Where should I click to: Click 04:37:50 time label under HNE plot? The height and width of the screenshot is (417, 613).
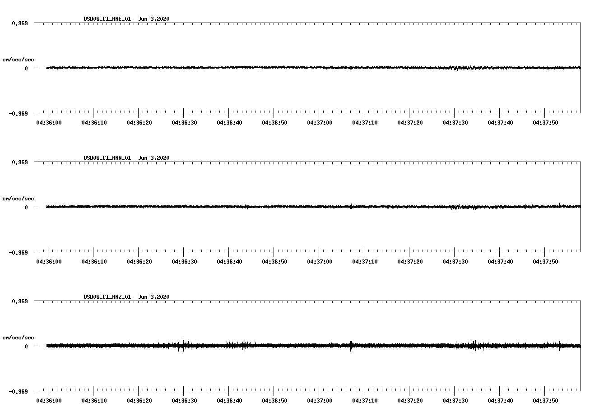click(x=545, y=123)
